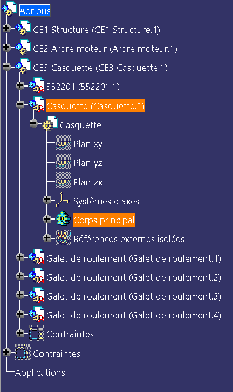This screenshot has height=392, width=233.
Task: Click the Systèmes d'axes axis icon
Action: tap(63, 200)
